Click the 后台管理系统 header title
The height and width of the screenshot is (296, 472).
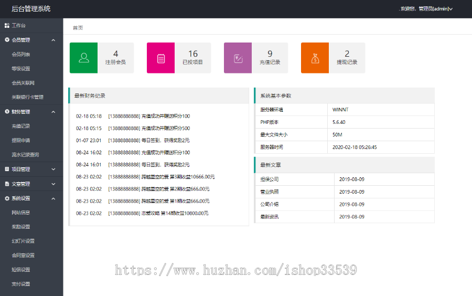click(x=31, y=9)
